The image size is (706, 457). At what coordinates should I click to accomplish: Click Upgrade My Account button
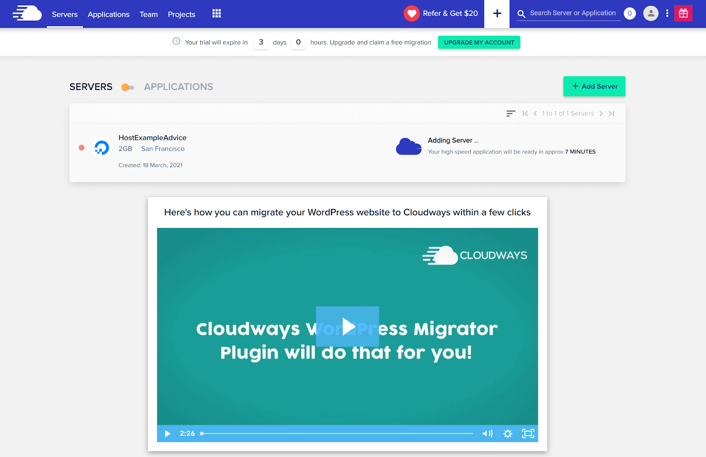pyautogui.click(x=479, y=42)
